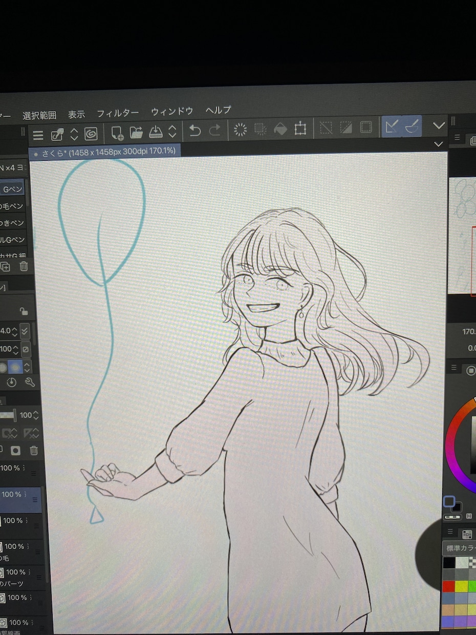
Task: Select the weaker anti-aliasing circle
Action: [x=4, y=367]
